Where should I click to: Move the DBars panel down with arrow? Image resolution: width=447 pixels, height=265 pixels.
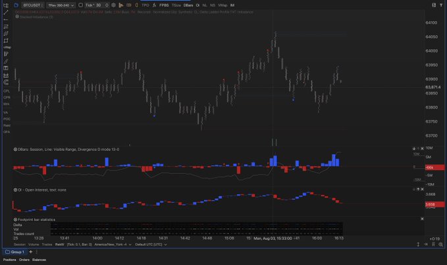[414, 148]
